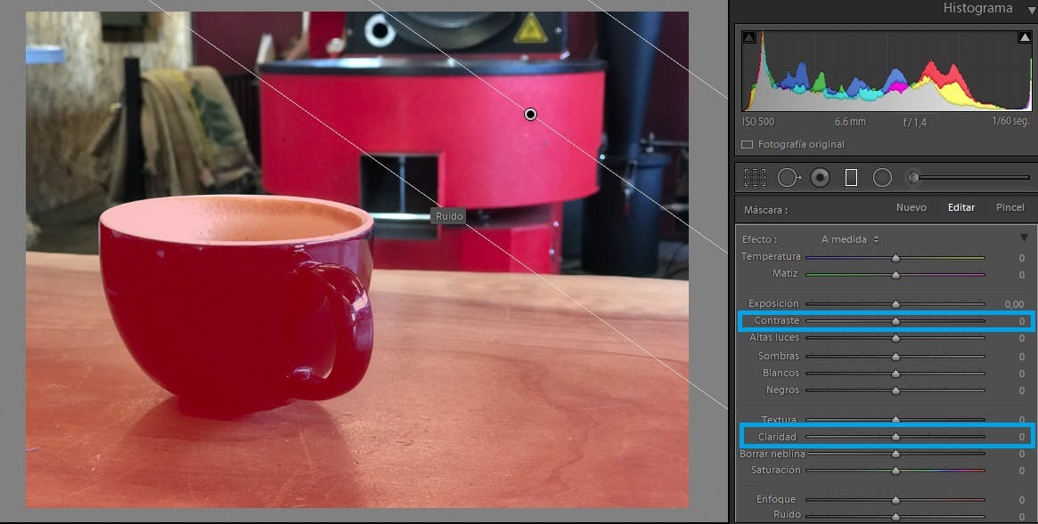Image resolution: width=1038 pixels, height=524 pixels.
Task: Select the Graduated Filter tool
Action: click(x=851, y=178)
